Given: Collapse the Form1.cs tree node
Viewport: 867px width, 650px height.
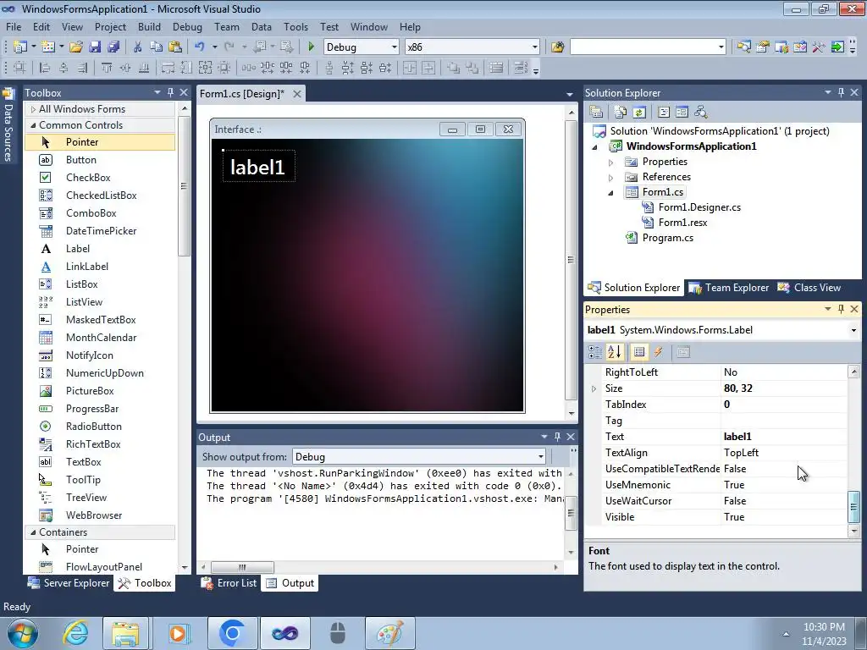Looking at the screenshot, I should (610, 193).
